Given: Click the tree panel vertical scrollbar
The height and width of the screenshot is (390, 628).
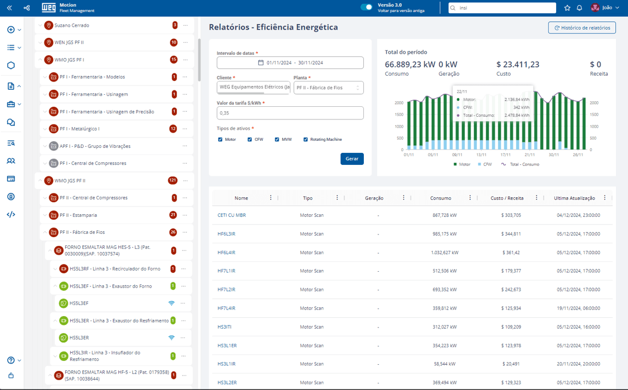Looking at the screenshot, I should pyautogui.click(x=199, y=60).
